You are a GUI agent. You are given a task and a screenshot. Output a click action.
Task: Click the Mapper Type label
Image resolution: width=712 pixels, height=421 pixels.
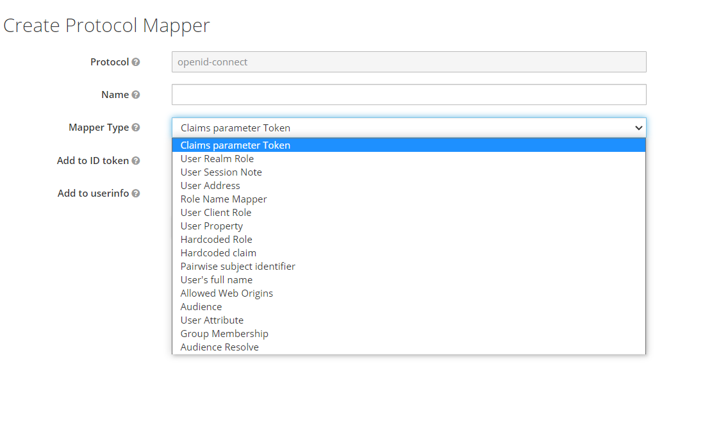point(99,128)
